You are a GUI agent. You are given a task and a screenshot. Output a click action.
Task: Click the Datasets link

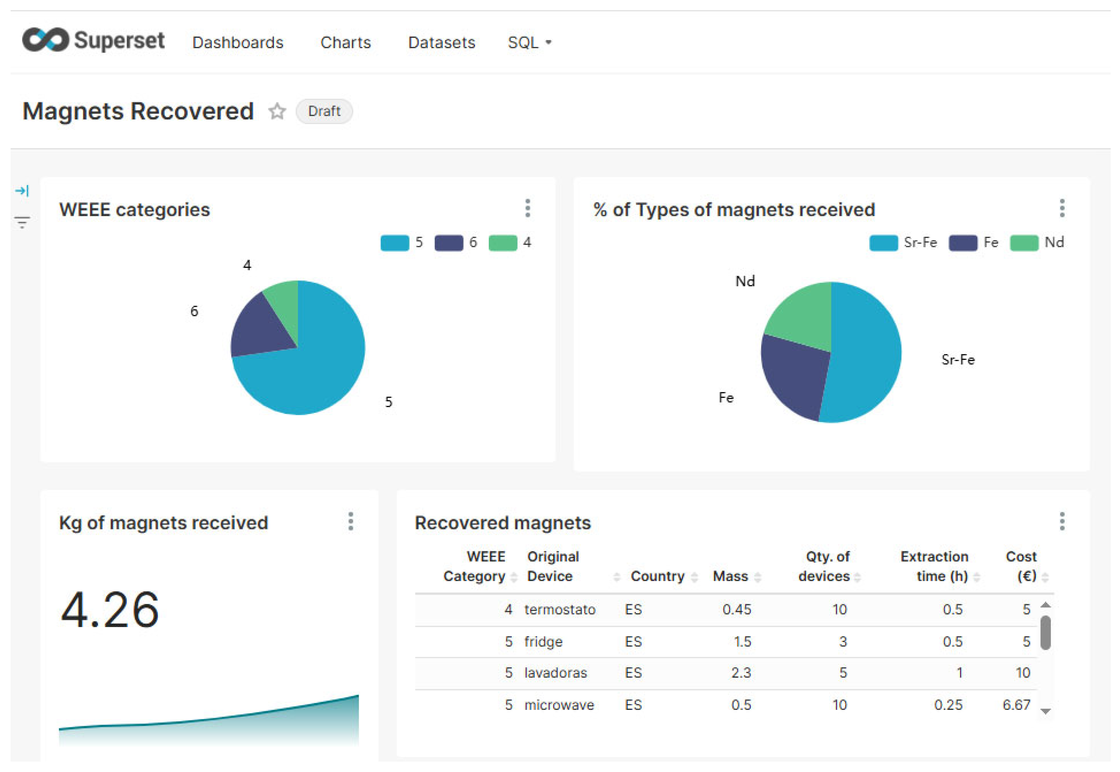441,43
